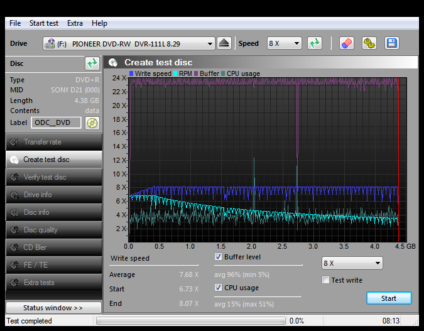Click the Test completed status text
This screenshot has width=424, height=331.
pos(29,321)
